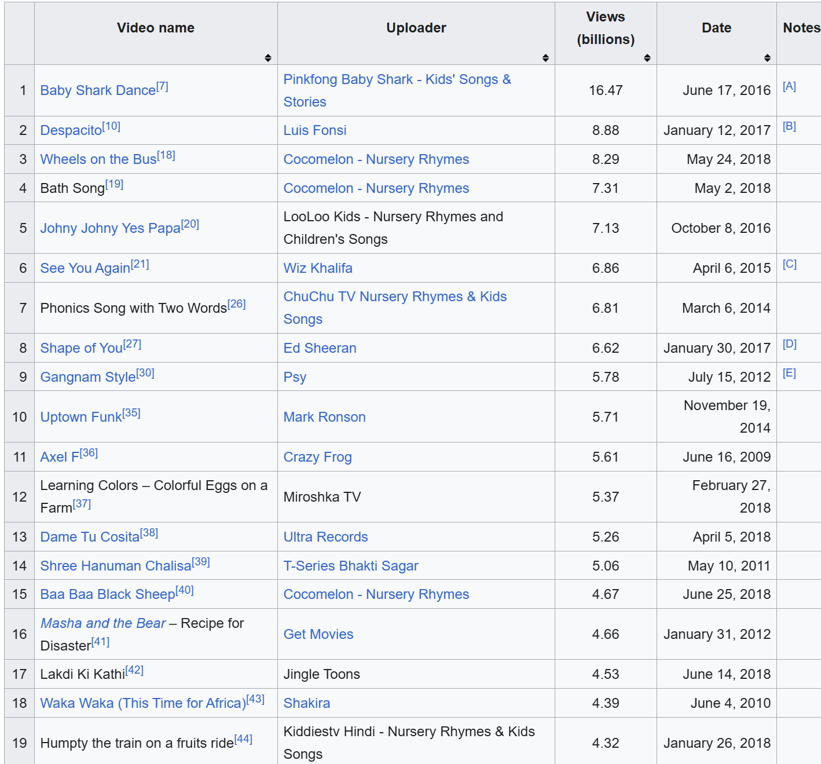The image size is (821, 764).
Task: Open the Axel F link
Action: click(x=60, y=457)
